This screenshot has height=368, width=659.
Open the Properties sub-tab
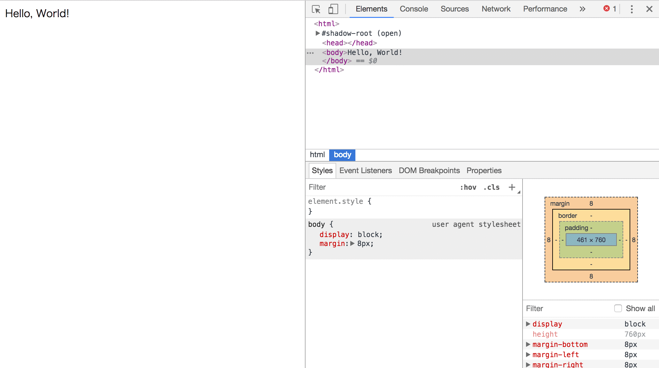click(x=484, y=171)
